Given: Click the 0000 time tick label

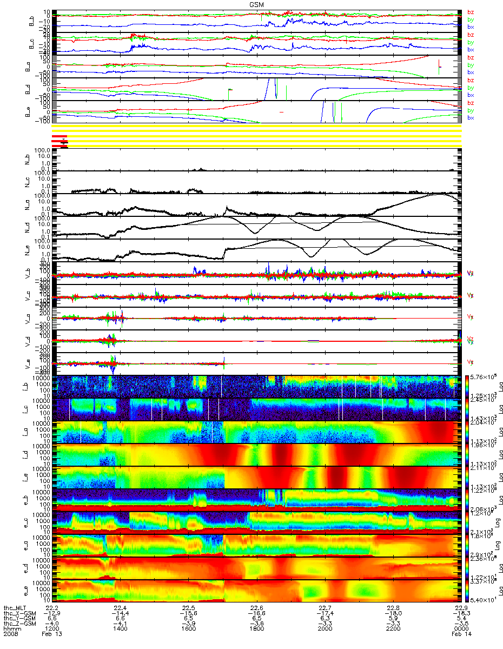Looking at the screenshot, I should (x=461, y=630).
